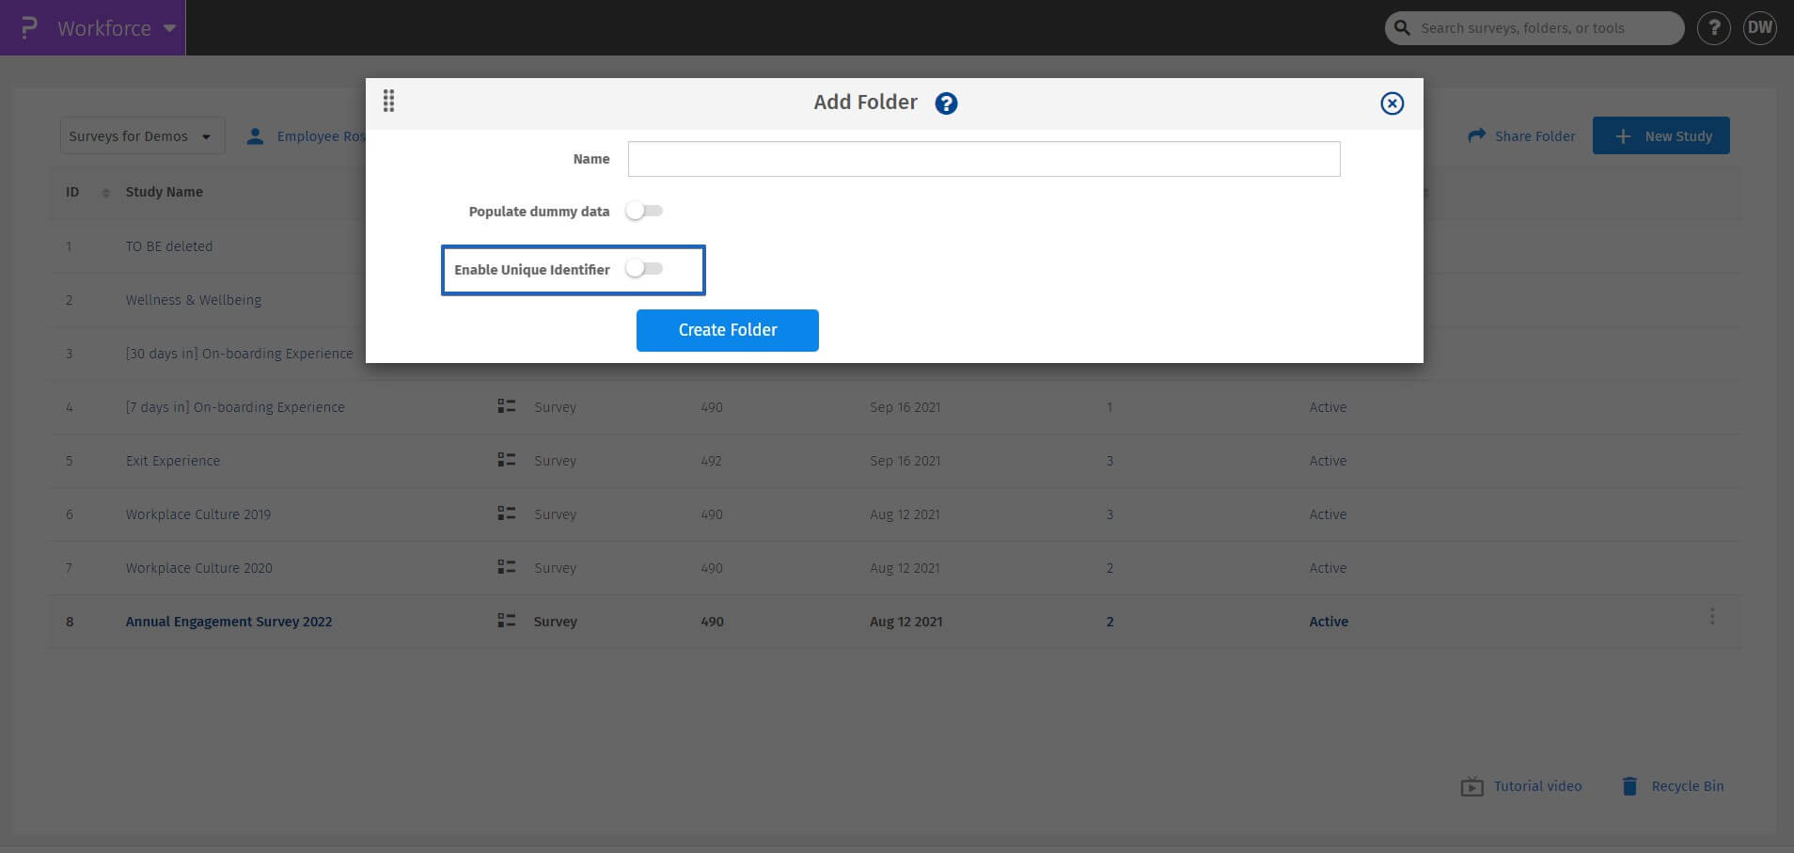Expand the Workforce product dropdown
This screenshot has width=1794, height=853.
pyautogui.click(x=169, y=28)
